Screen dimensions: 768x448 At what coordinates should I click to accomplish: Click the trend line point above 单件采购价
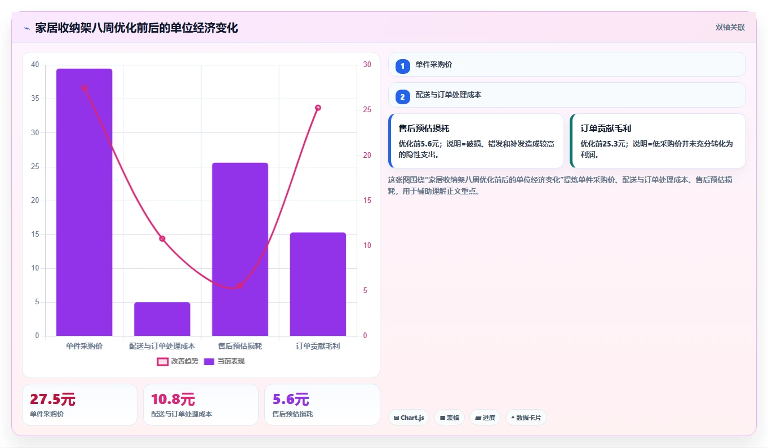pyautogui.click(x=84, y=88)
